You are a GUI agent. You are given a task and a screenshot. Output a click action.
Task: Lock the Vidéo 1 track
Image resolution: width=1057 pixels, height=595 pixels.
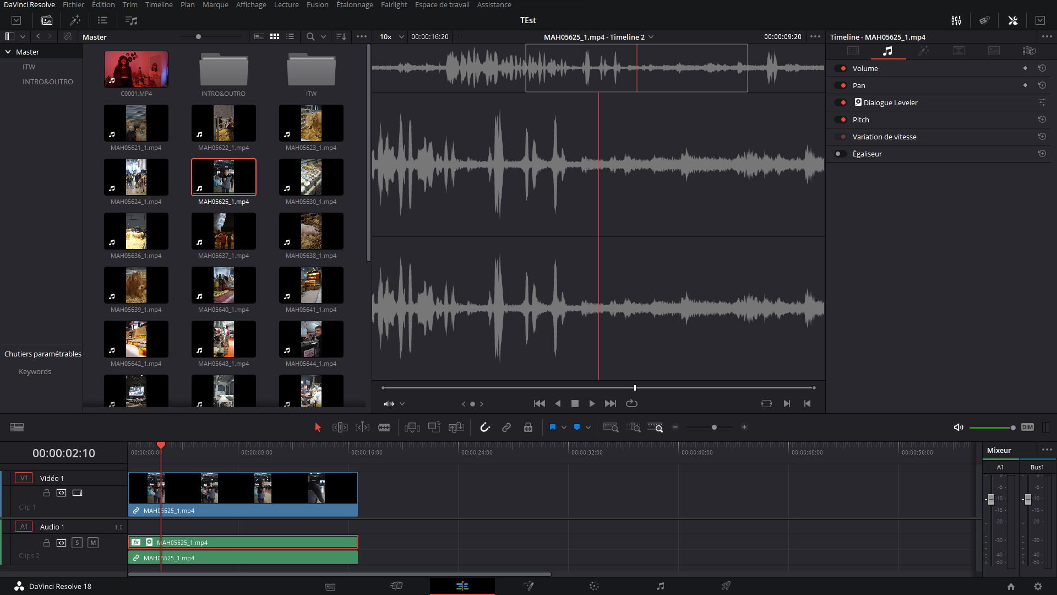point(47,493)
